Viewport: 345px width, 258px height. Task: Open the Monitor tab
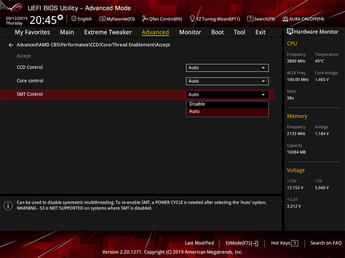coord(190,32)
